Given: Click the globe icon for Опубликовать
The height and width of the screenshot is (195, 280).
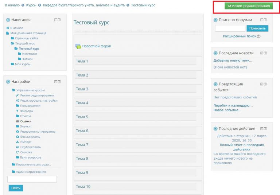Looking at the screenshot, I should 17,147.
